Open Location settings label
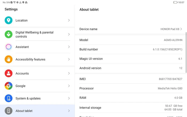 pyautogui.click(x=21, y=20)
